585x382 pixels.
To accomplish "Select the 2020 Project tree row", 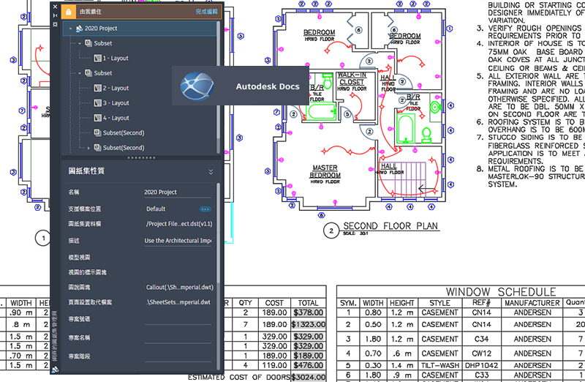I will click(140, 29).
